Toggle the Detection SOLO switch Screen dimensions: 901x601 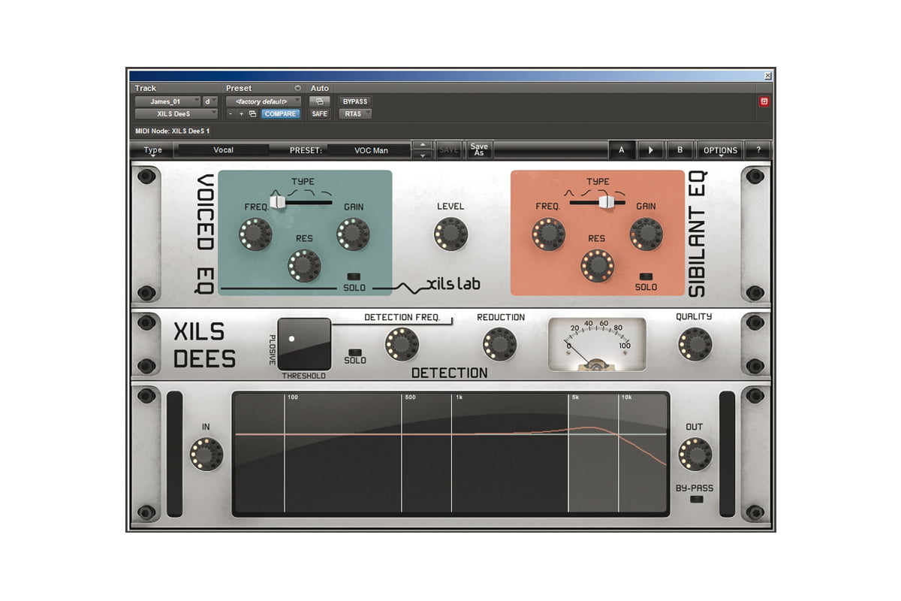point(355,352)
